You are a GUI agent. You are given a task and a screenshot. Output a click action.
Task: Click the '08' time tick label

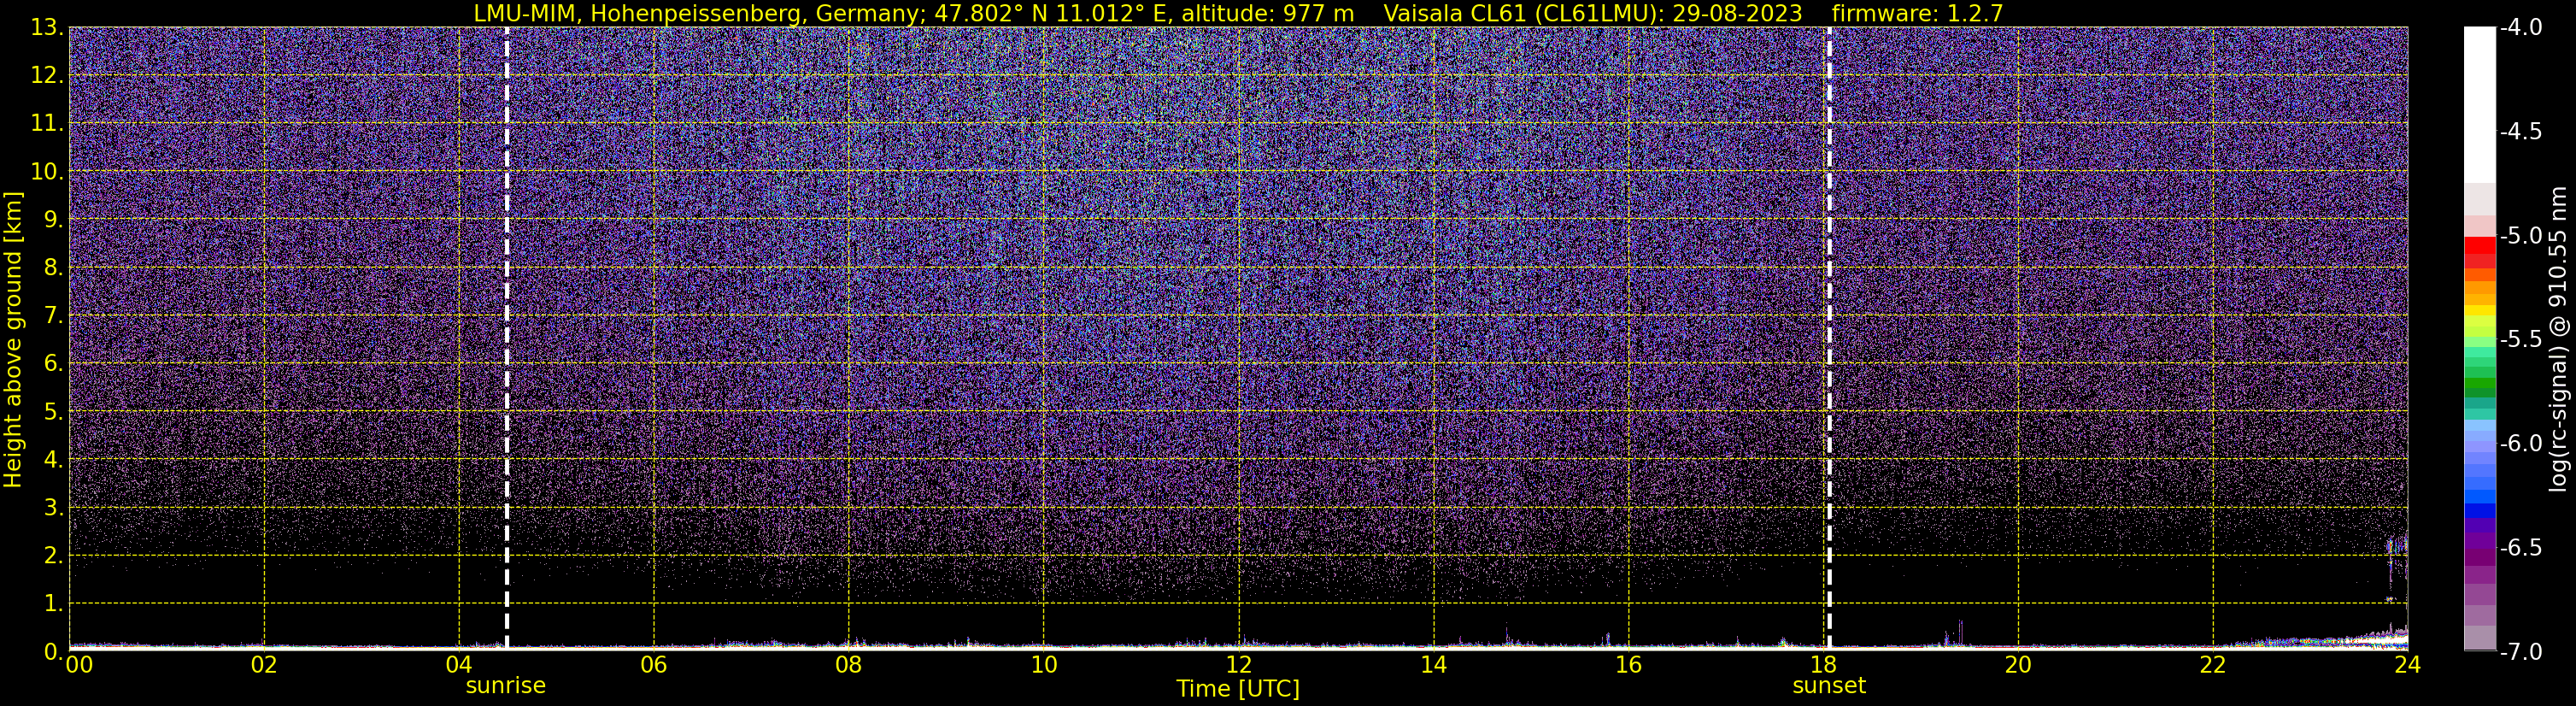pos(849,665)
